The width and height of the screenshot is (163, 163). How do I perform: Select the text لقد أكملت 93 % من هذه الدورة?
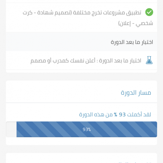(x=115, y=114)
